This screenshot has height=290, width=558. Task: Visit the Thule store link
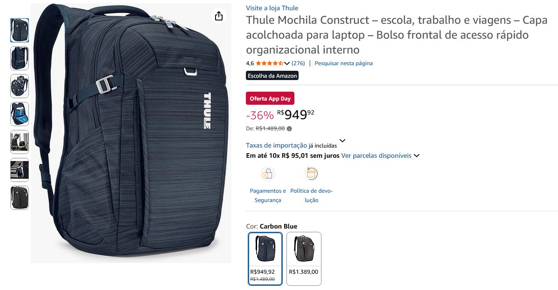coord(272,8)
